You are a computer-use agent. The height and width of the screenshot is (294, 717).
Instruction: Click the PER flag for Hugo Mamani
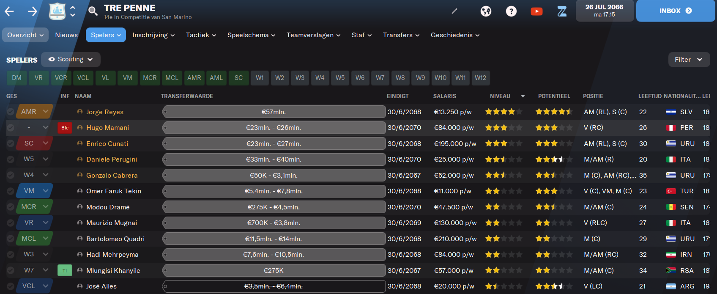(671, 128)
